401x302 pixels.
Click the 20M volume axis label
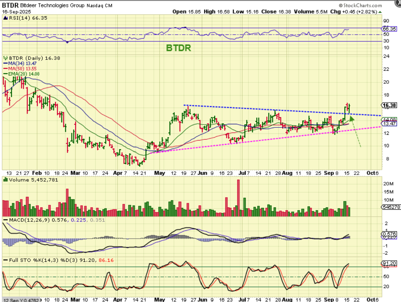tap(388, 184)
